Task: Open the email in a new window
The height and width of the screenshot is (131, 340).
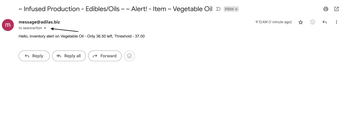Action: click(x=336, y=9)
